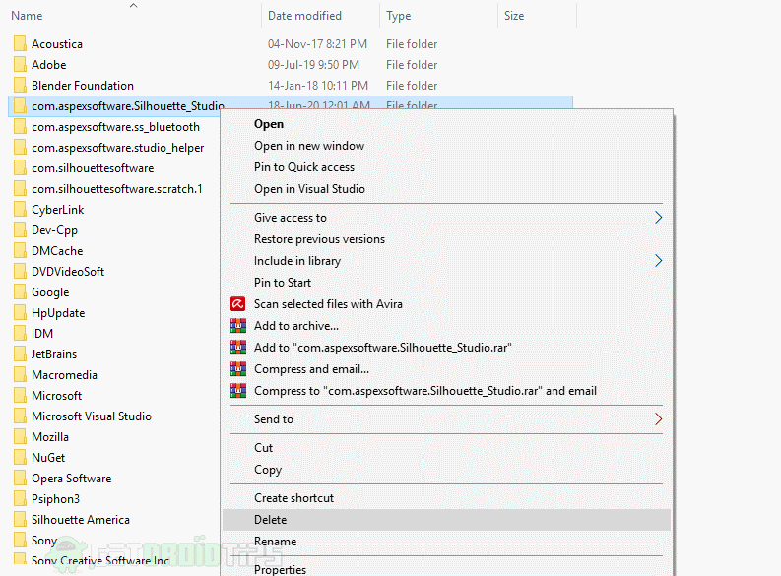This screenshot has width=781, height=576.
Task: Click the sort arrow above the Name column
Action: coord(133,6)
